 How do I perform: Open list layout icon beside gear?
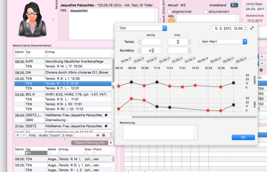point(111,135)
